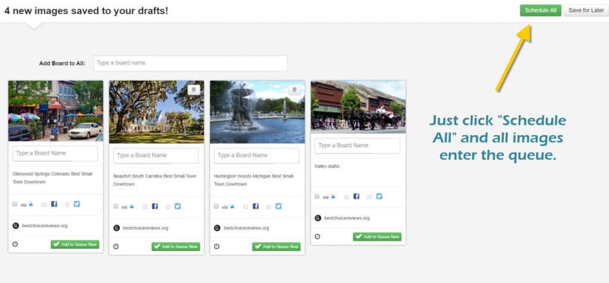
Task: Enable Facebook checkbox on Glenwood Springs card
Action: [44, 204]
